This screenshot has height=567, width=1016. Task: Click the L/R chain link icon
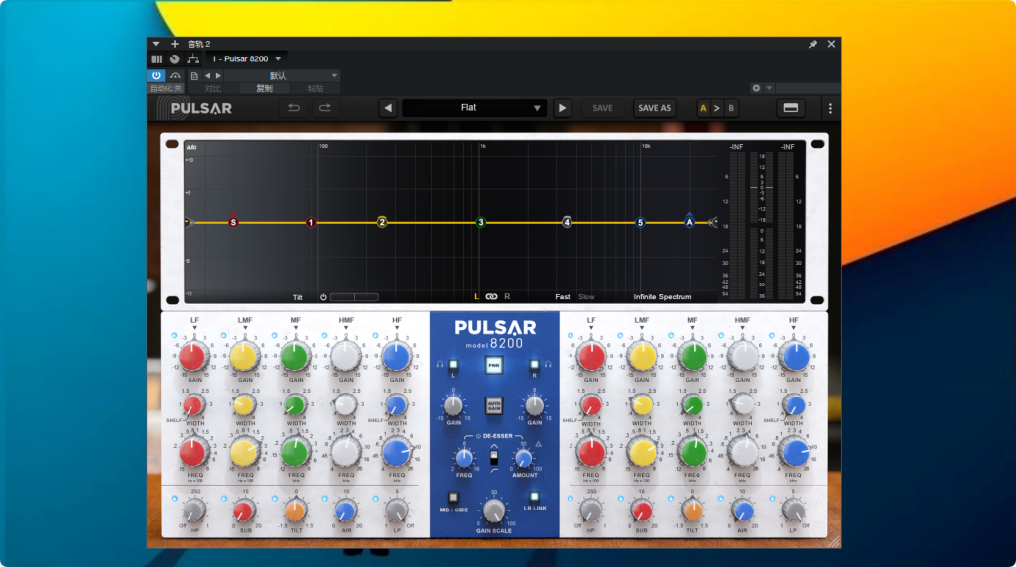[x=492, y=297]
